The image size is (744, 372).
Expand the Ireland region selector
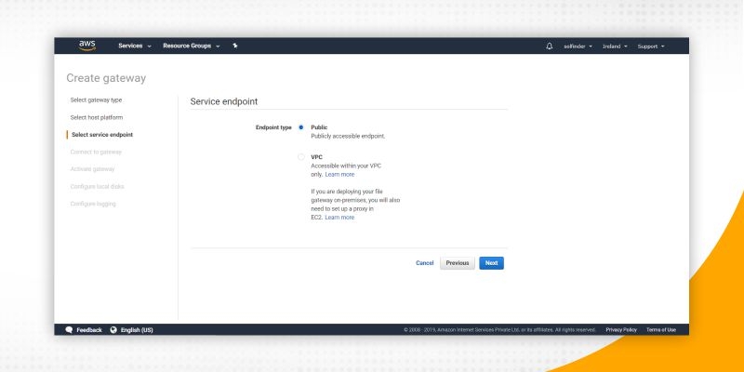point(615,46)
